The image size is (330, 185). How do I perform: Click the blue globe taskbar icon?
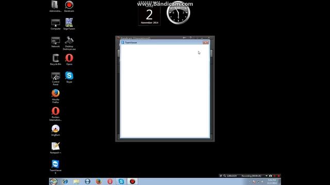pyautogui.click(x=87, y=181)
